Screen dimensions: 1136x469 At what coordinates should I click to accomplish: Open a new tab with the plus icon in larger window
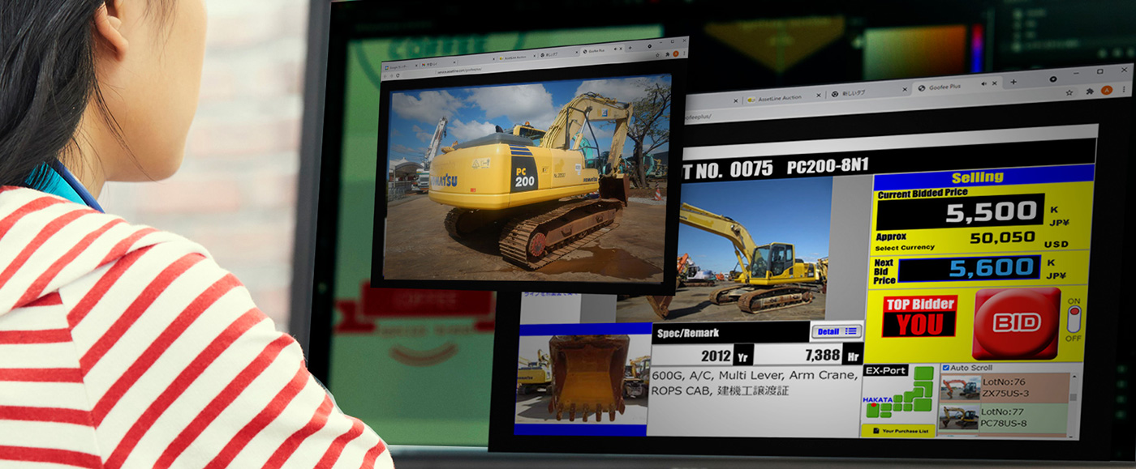(1013, 82)
